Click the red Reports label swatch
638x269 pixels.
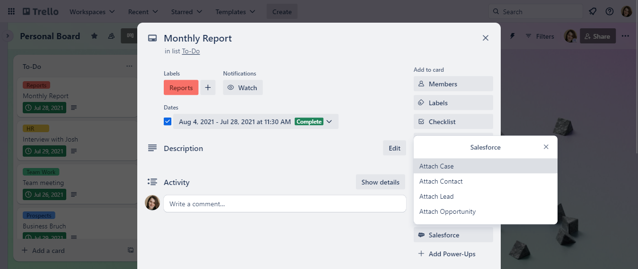(181, 88)
